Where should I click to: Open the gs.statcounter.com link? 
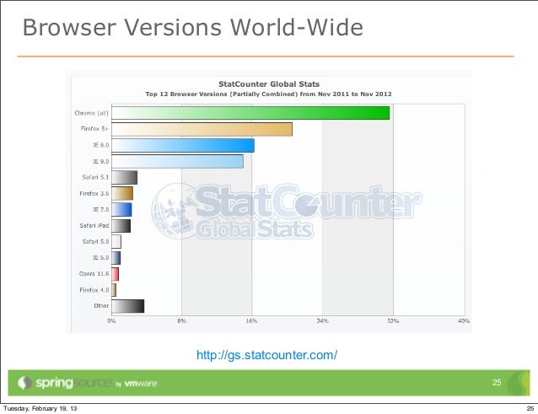point(266,355)
